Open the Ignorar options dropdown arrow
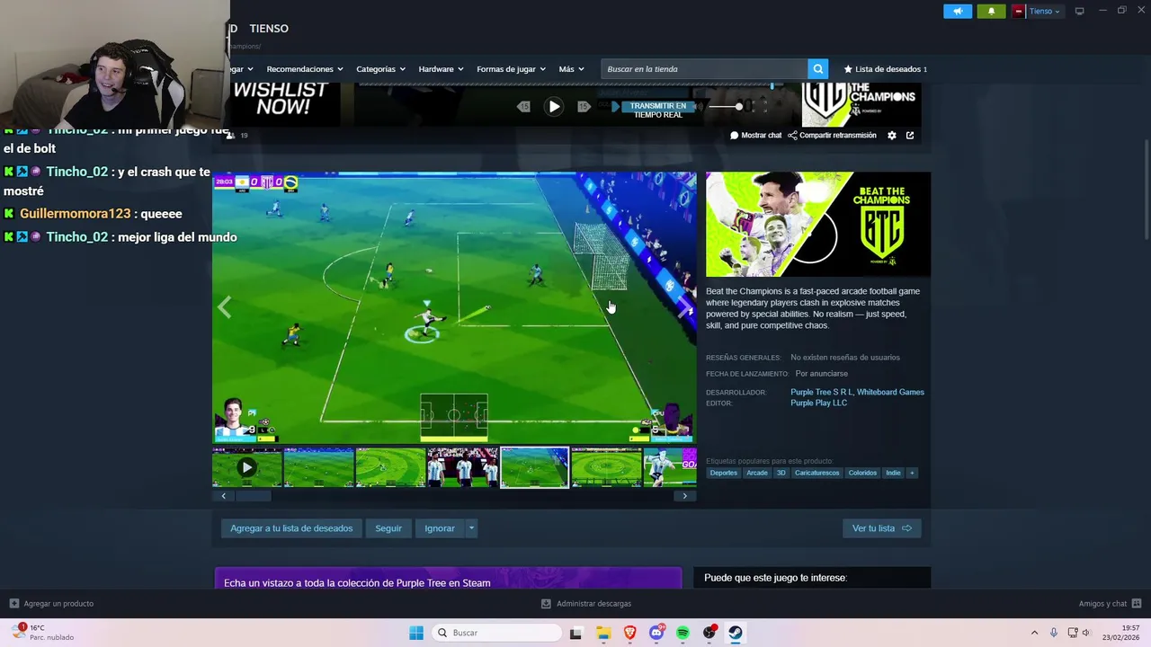 click(471, 528)
